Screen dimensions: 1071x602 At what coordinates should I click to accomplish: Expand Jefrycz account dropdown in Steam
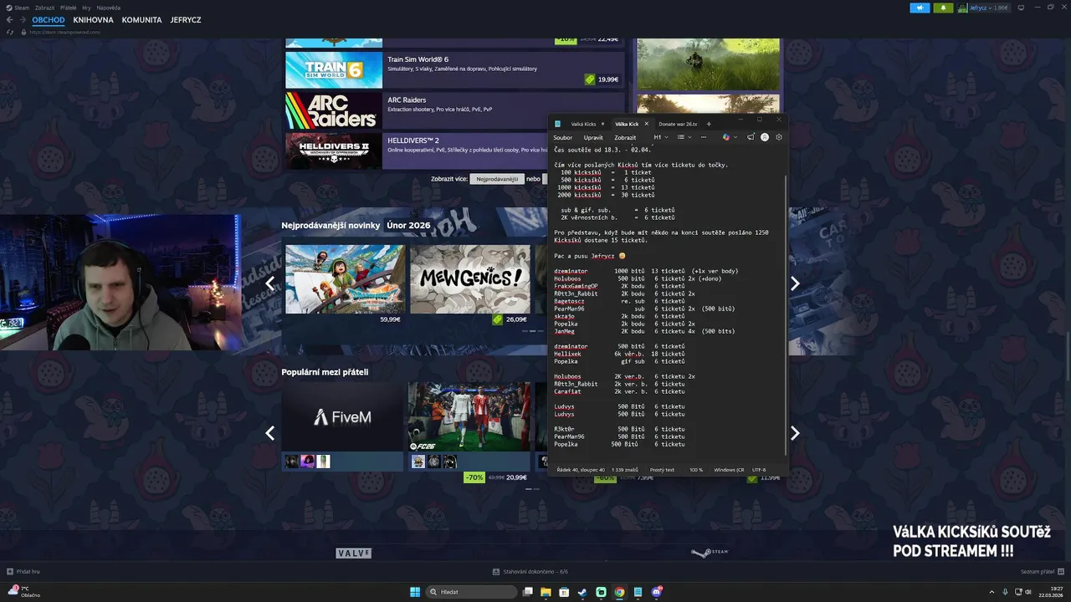[984, 8]
